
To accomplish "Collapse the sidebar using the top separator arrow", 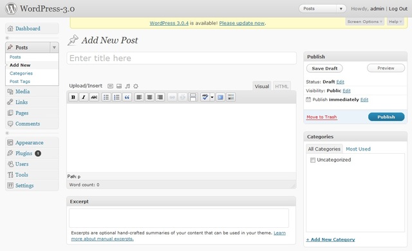I will (7, 38).
